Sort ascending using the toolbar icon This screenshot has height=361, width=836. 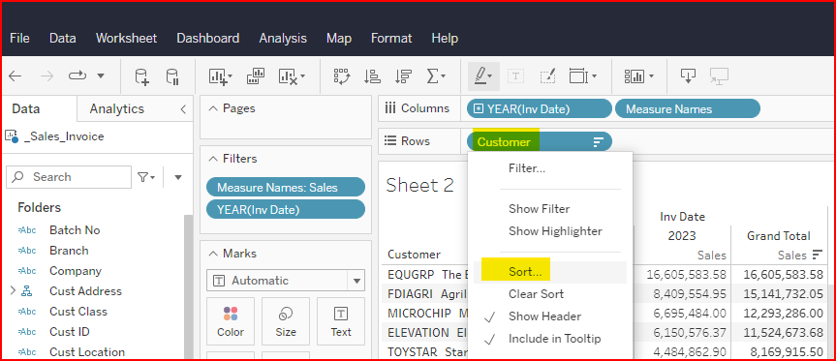372,76
